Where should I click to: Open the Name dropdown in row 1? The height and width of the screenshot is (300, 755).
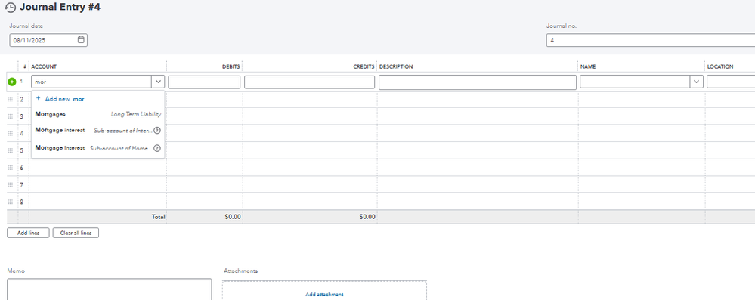(x=696, y=82)
